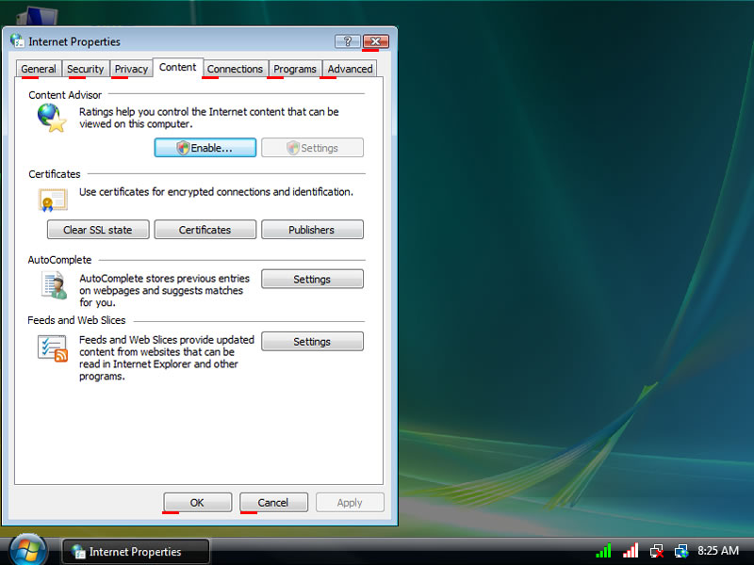Open the Publishers button
754x565 pixels.
312,230
